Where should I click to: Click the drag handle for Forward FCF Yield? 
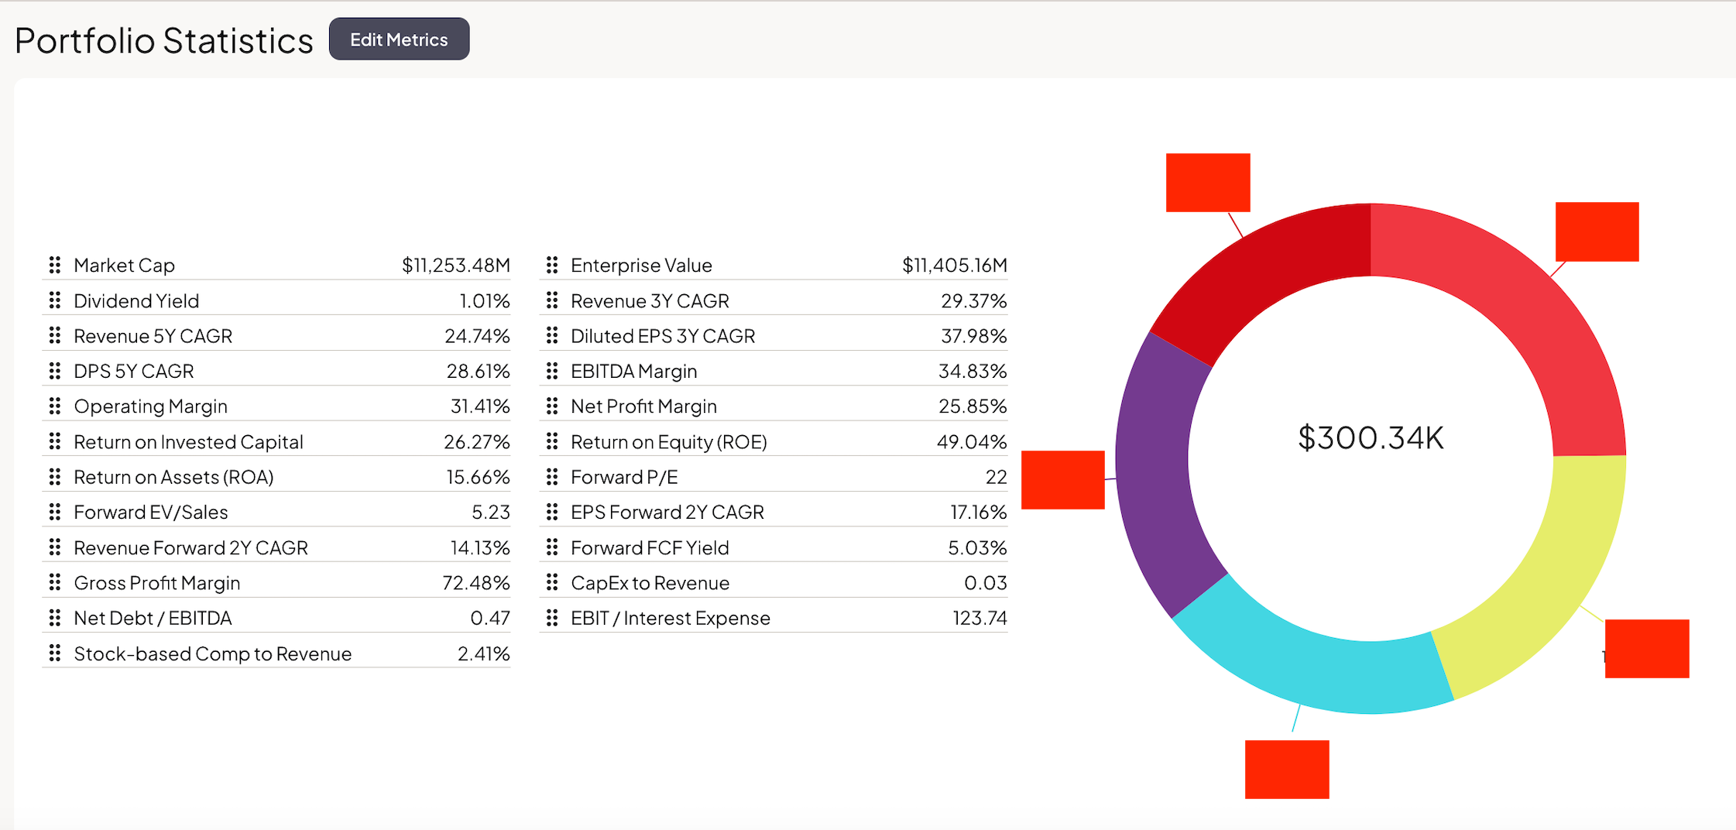552,547
